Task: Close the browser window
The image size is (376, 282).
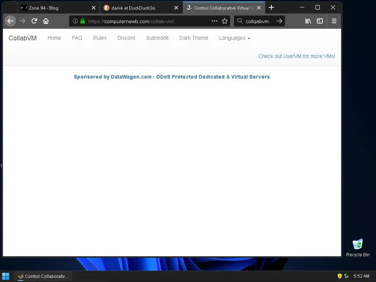Action: coord(333,7)
